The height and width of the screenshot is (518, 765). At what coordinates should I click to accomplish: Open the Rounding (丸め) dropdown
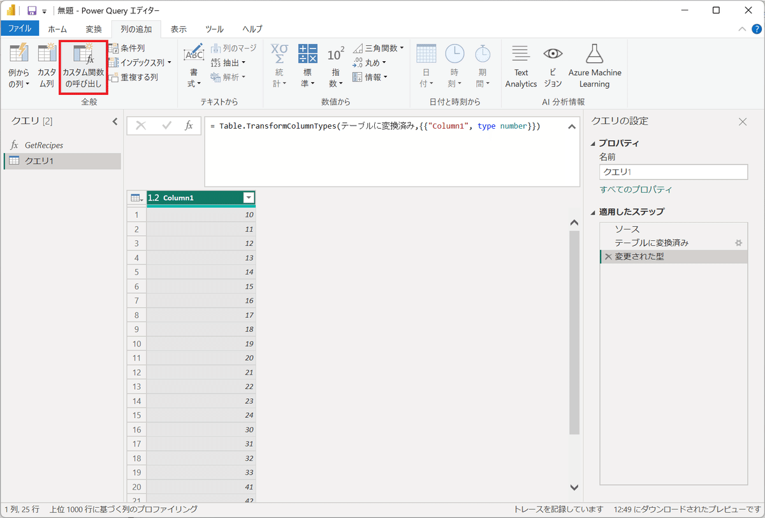pyautogui.click(x=369, y=62)
